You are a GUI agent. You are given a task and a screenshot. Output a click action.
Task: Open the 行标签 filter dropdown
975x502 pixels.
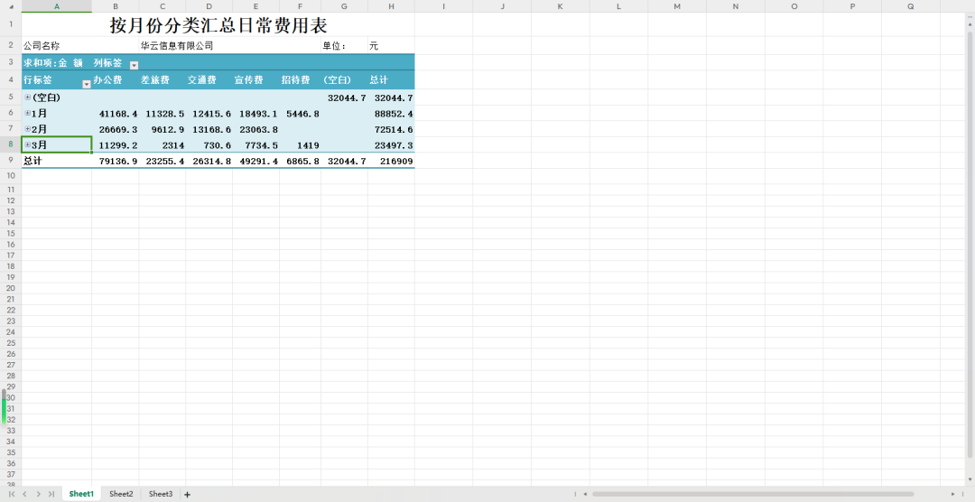pyautogui.click(x=87, y=84)
